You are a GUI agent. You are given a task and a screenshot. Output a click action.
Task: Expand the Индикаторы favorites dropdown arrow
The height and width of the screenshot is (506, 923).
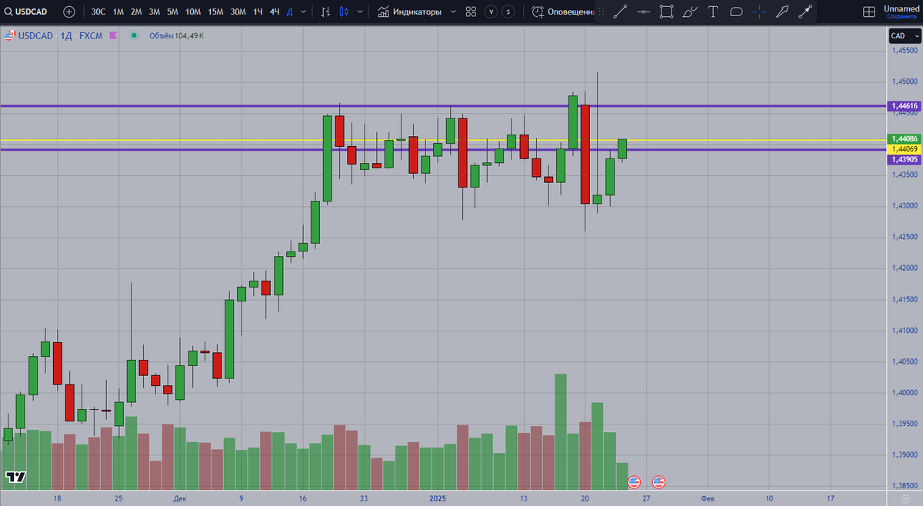[x=452, y=12]
